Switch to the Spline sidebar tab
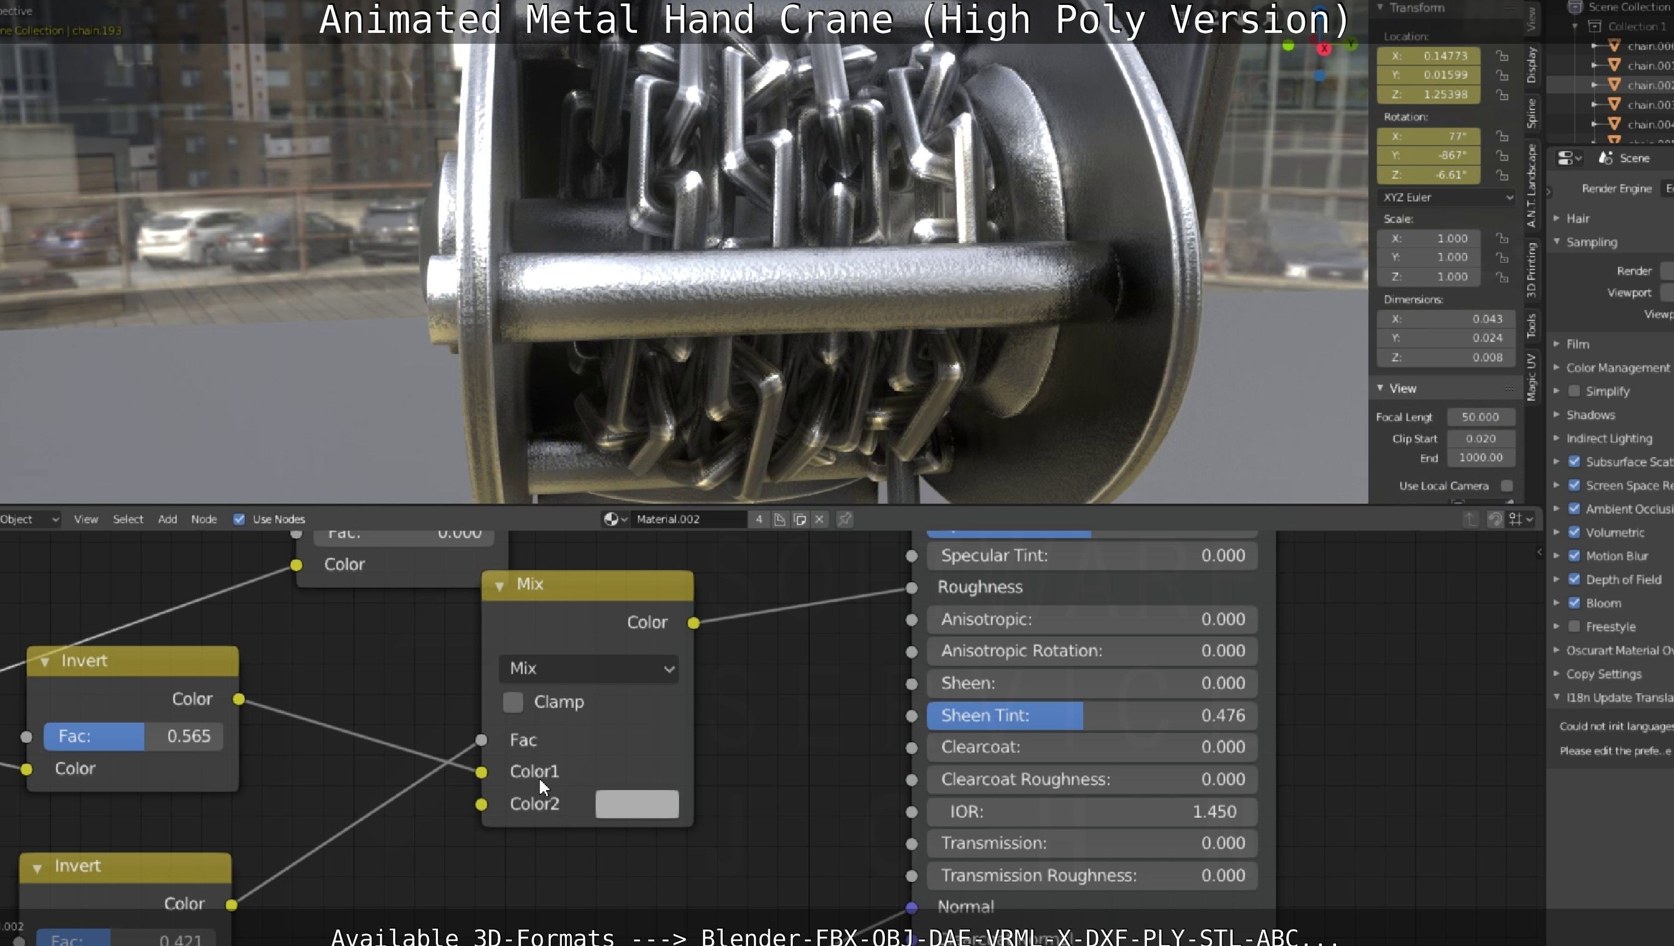The image size is (1674, 946). click(1532, 113)
